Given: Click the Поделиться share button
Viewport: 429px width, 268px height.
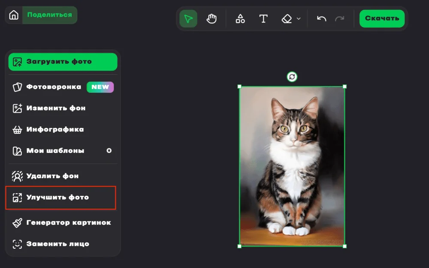Looking at the screenshot, I should [49, 15].
